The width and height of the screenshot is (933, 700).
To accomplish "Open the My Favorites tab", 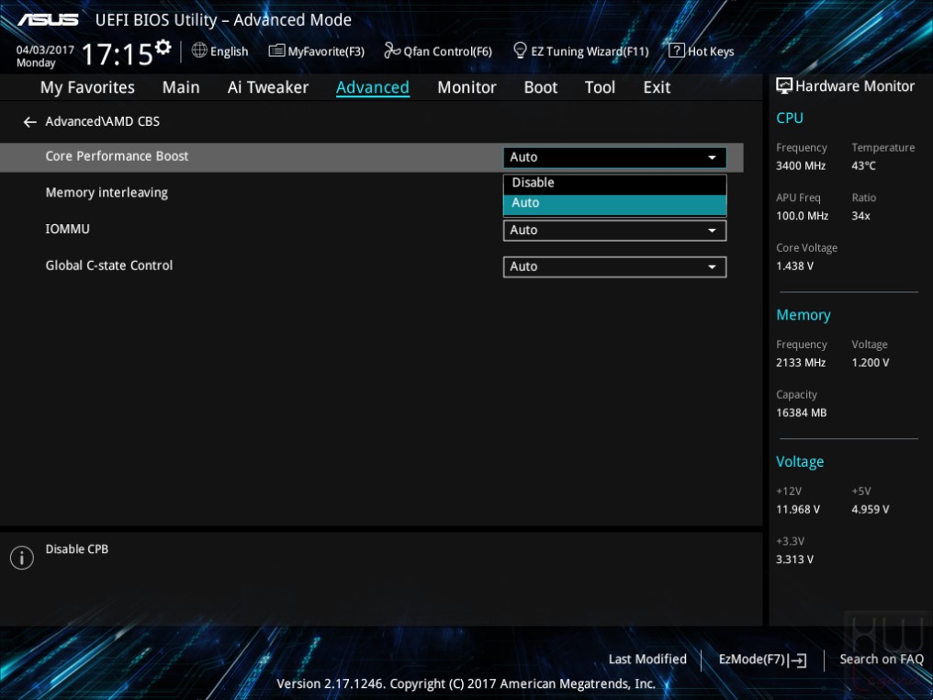I will click(87, 87).
